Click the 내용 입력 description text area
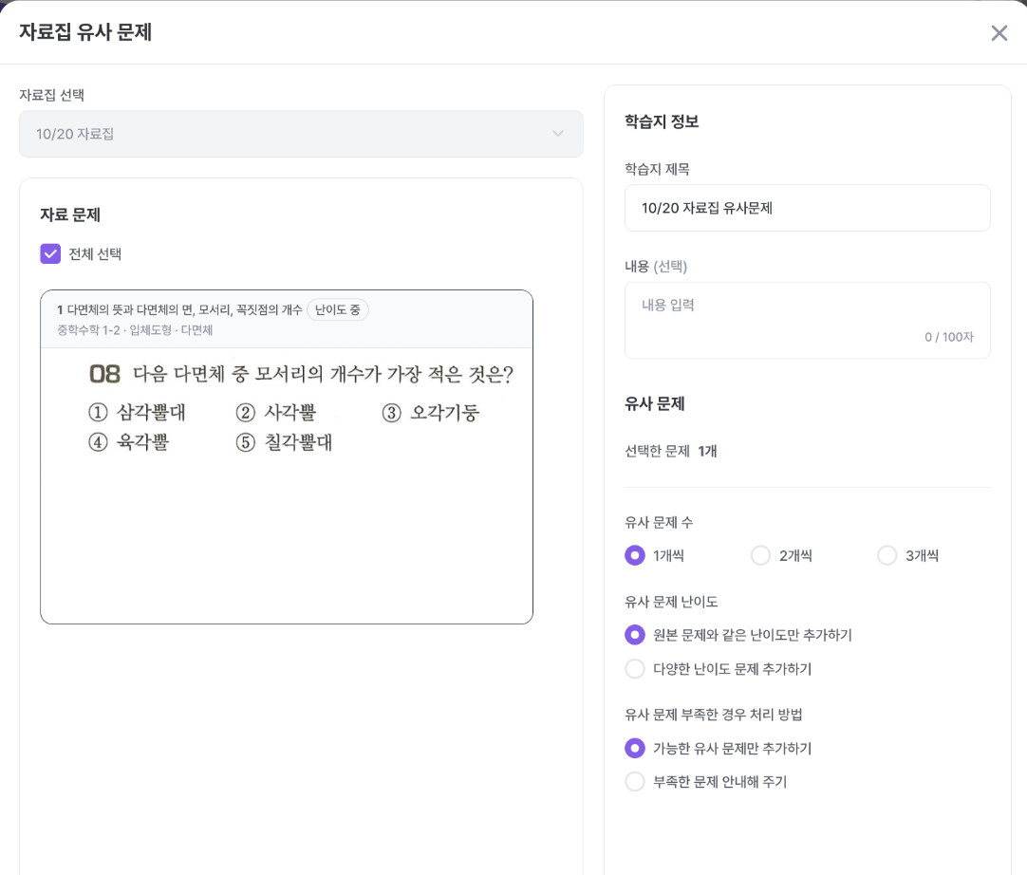This screenshot has width=1027, height=875. pyautogui.click(x=808, y=313)
